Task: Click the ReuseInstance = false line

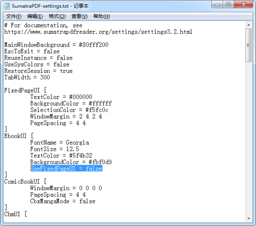Action: [38, 58]
